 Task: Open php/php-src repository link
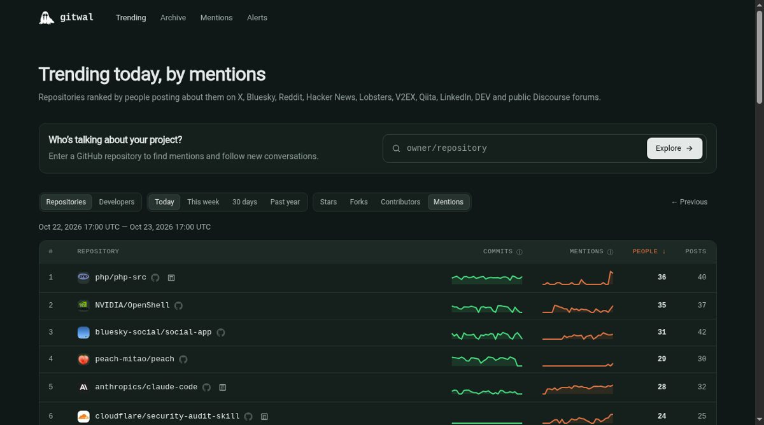pos(121,277)
